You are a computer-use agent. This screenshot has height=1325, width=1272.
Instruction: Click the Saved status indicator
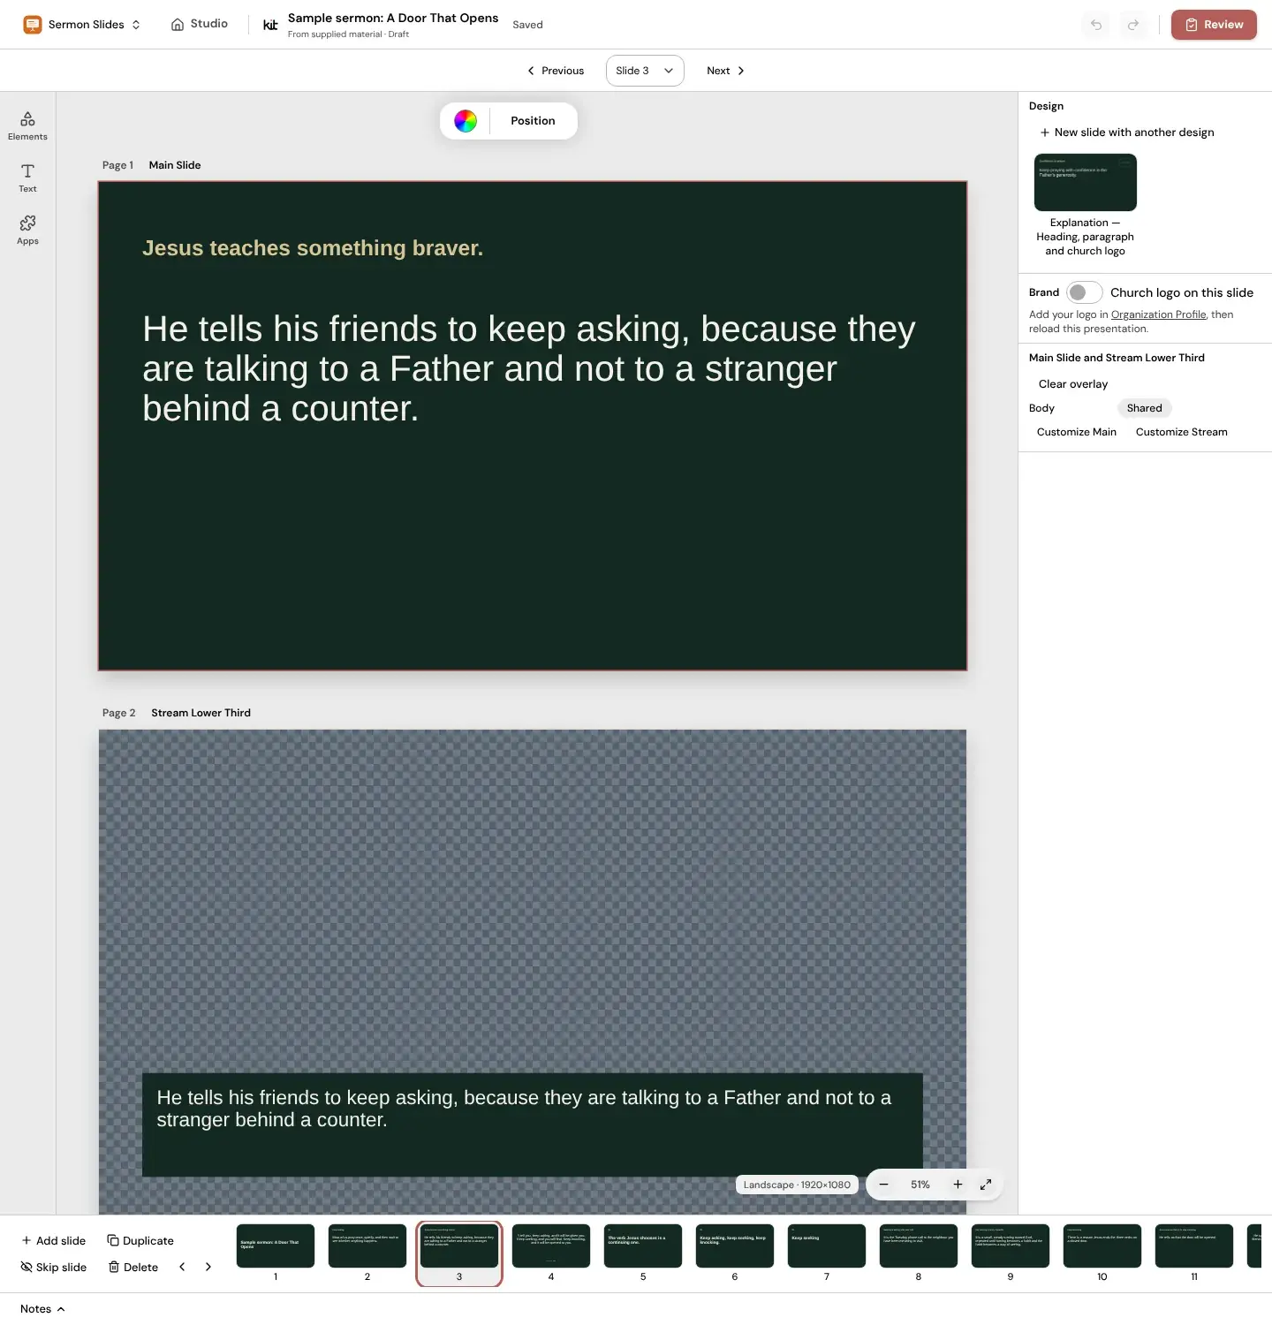[x=527, y=25]
